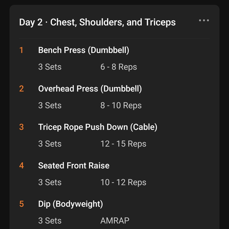
Task: Tap 3 Sets under Overhead Press
Action: (x=50, y=106)
